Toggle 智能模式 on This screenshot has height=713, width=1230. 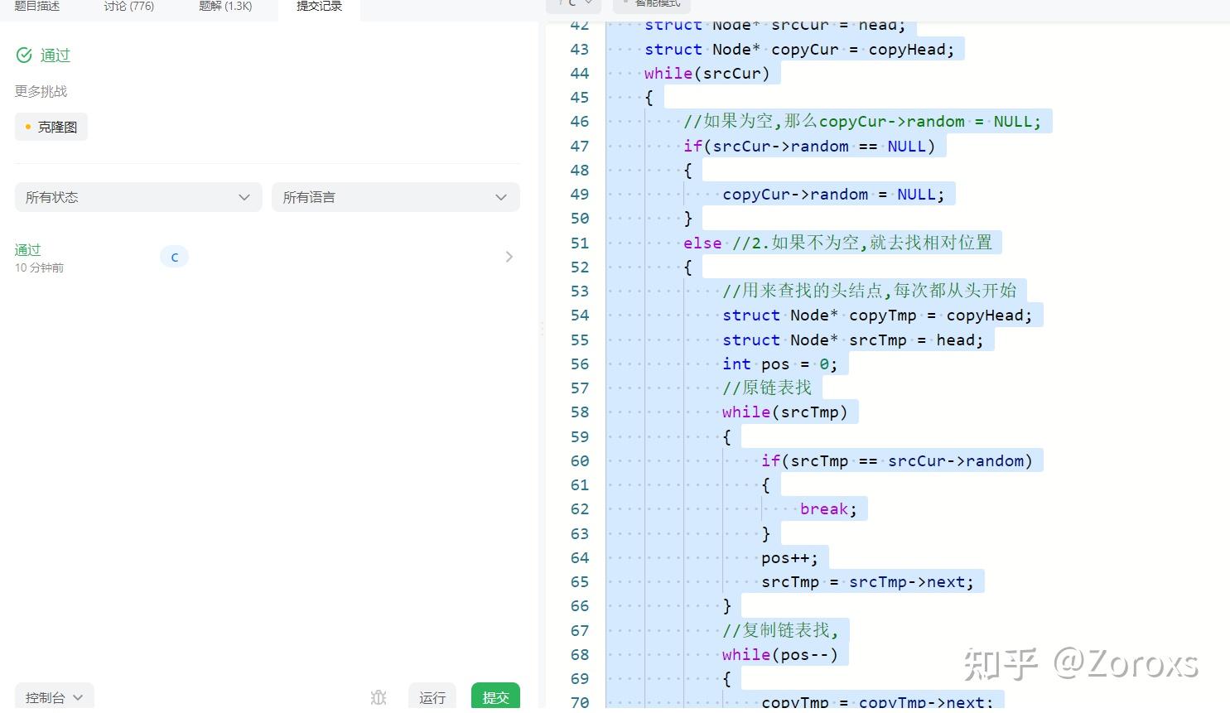point(652,3)
